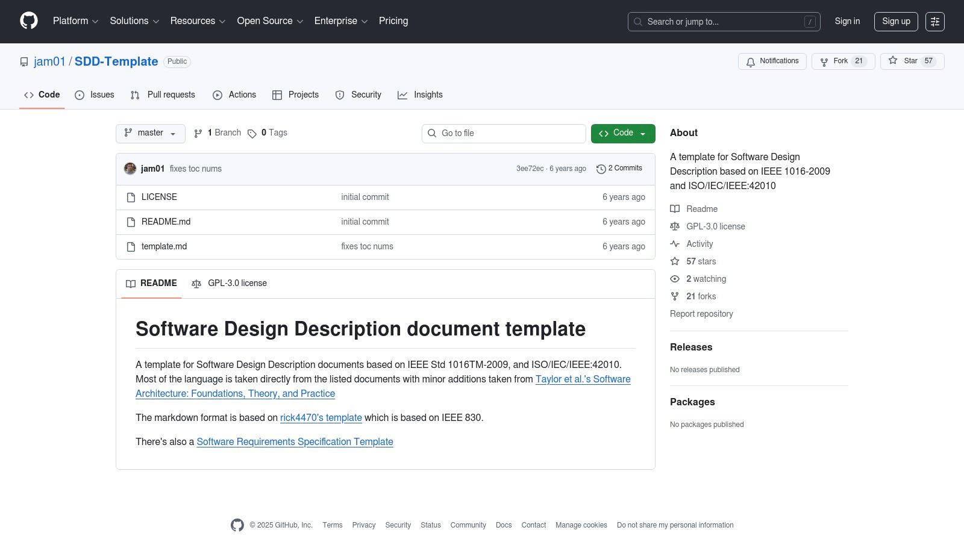Viewport: 964px width, 542px height.
Task: Click the GitHub logo in header
Action: tap(29, 21)
